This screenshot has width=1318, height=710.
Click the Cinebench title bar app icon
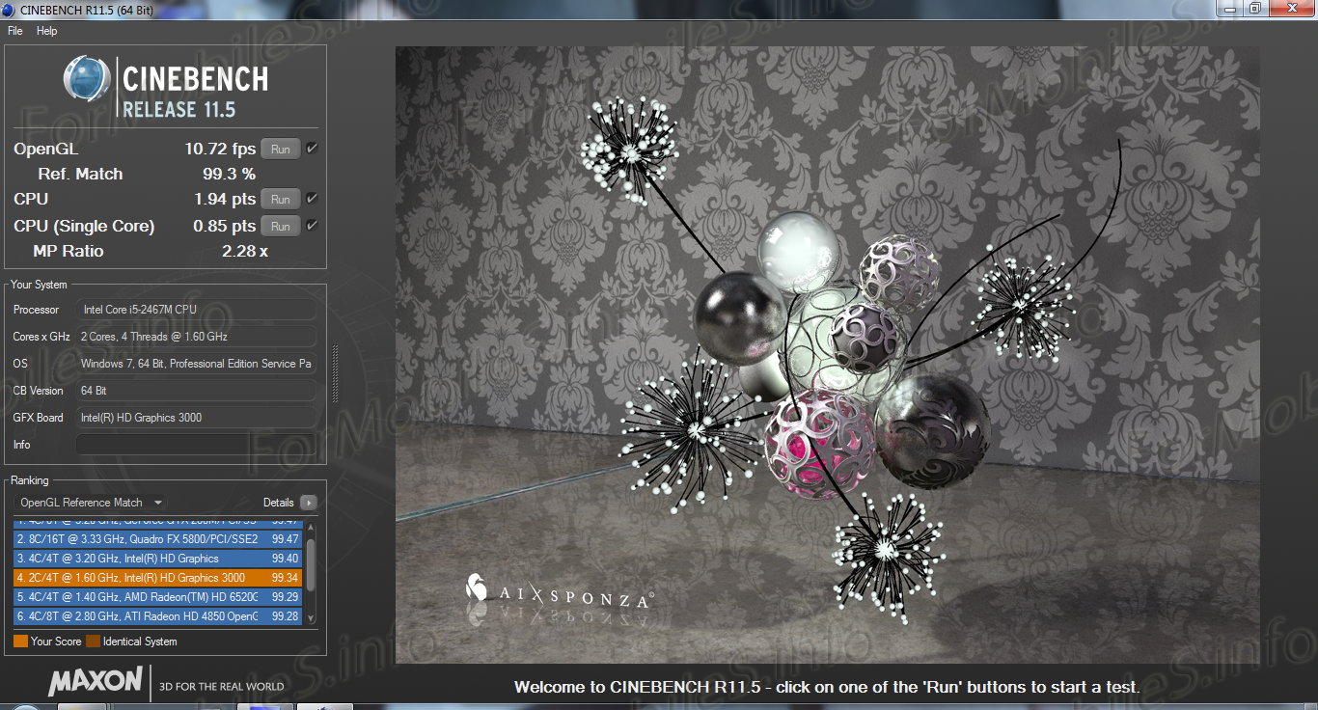click(x=9, y=9)
